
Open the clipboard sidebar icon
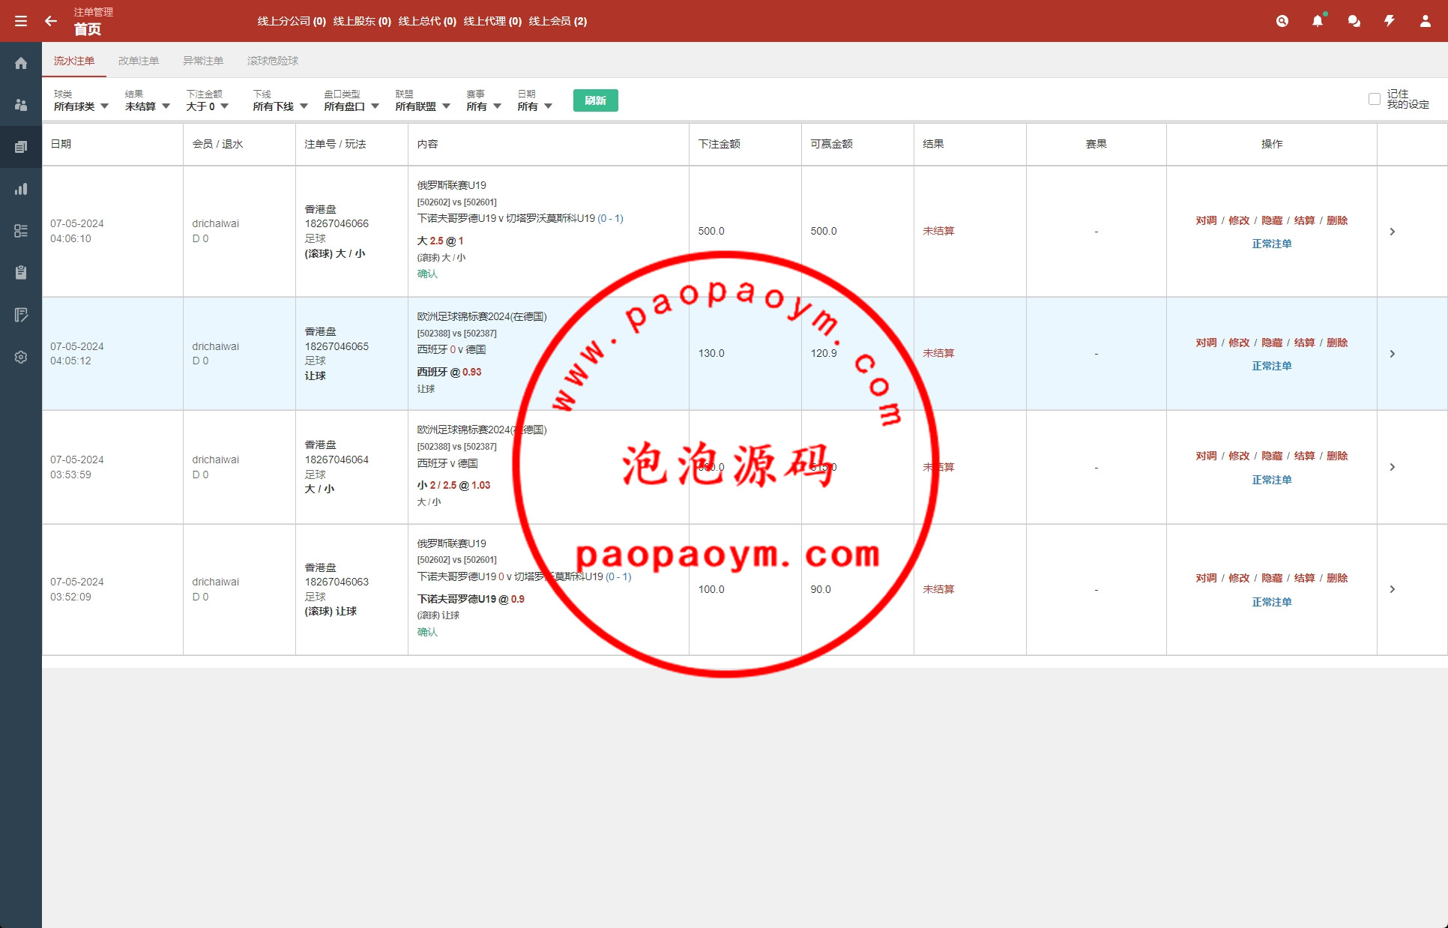pos(21,273)
